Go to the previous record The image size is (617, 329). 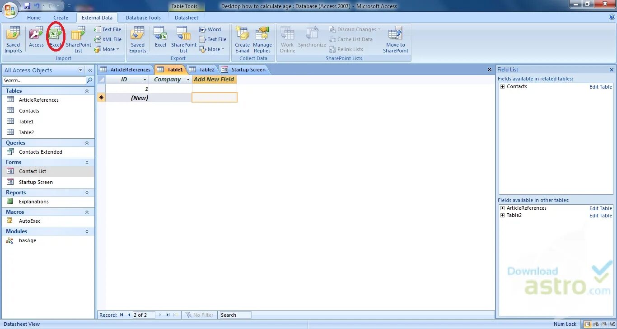point(129,315)
